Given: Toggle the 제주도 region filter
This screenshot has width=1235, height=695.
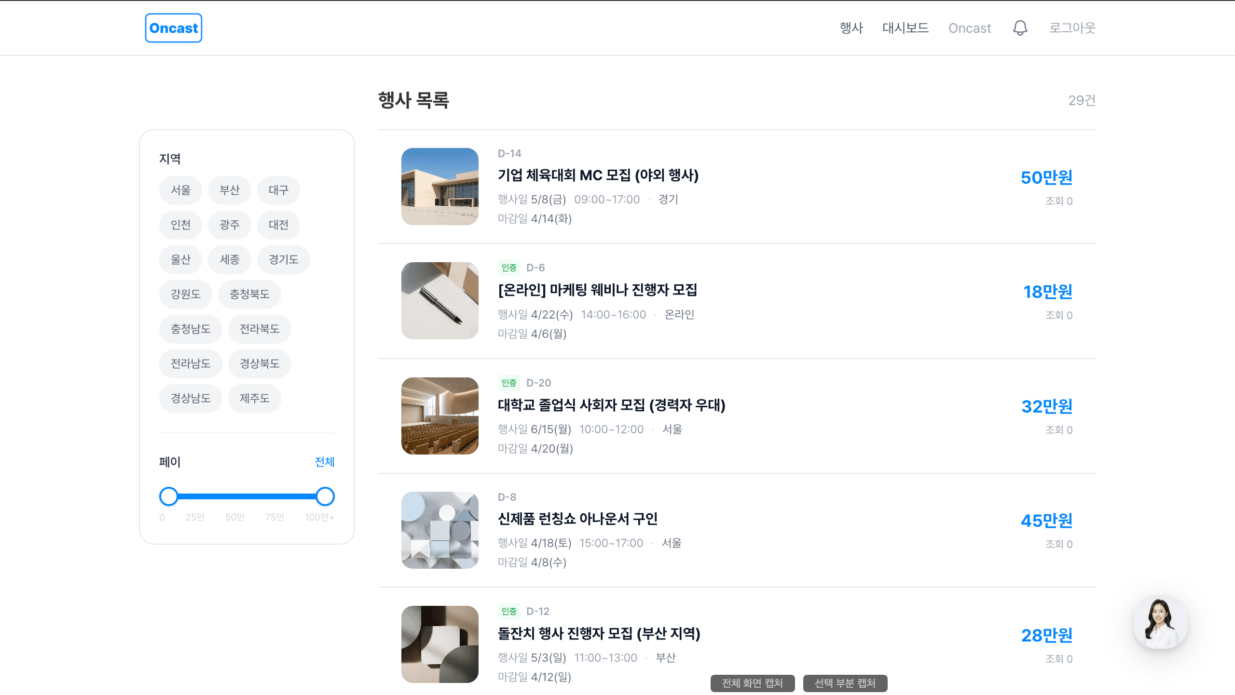Looking at the screenshot, I should [x=254, y=398].
